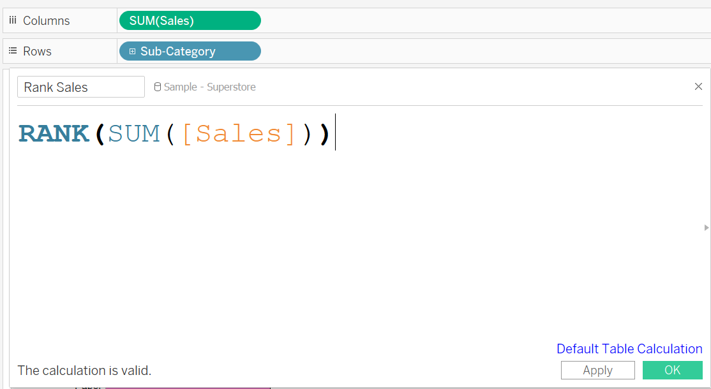Click the [Sales] field in formula

[x=240, y=133]
